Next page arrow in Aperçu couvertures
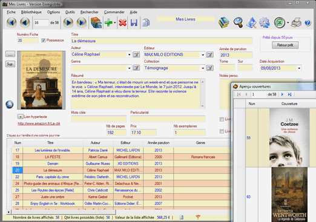316x222 pixels. click(x=282, y=94)
